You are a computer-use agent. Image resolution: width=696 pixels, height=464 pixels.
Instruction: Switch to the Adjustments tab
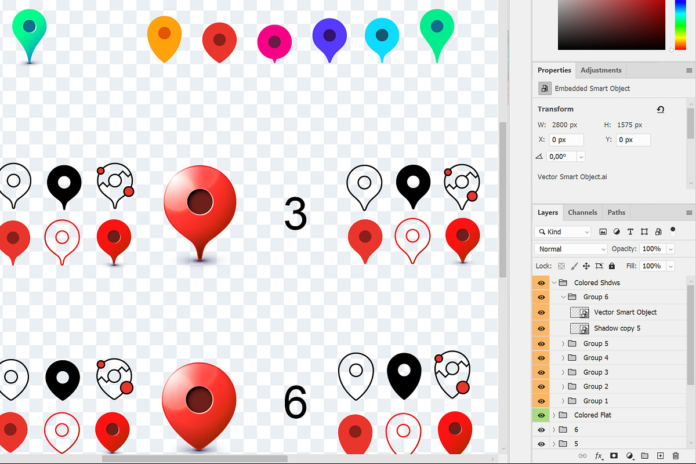pyautogui.click(x=601, y=70)
